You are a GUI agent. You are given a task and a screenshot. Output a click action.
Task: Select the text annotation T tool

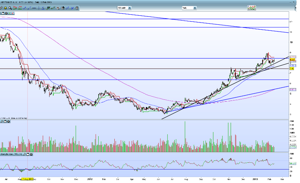click(58, 8)
